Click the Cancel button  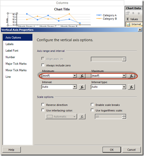click(x=132, y=150)
